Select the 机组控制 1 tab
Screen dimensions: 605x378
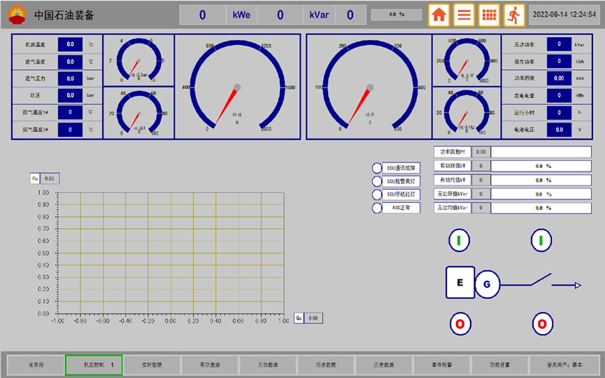coord(94,365)
